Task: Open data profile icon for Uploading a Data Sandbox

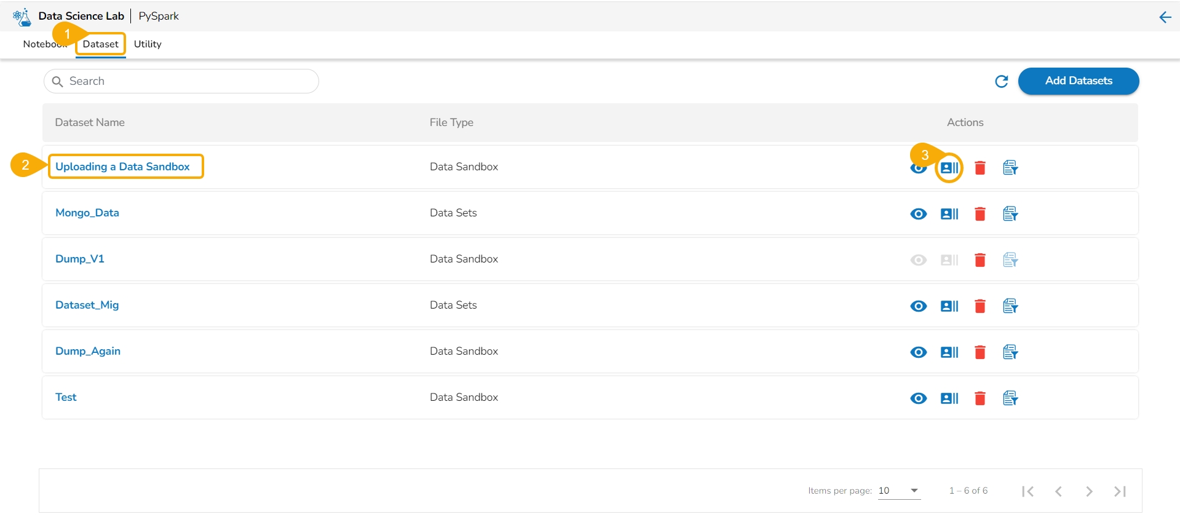Action: pos(949,168)
